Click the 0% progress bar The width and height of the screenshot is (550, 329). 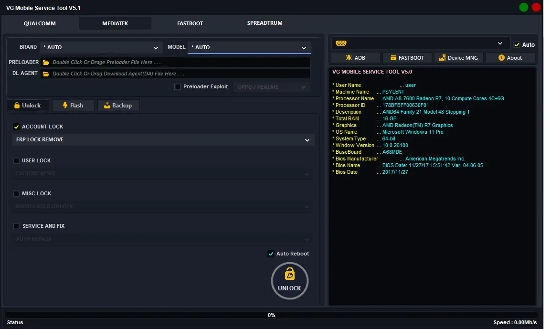click(x=272, y=315)
